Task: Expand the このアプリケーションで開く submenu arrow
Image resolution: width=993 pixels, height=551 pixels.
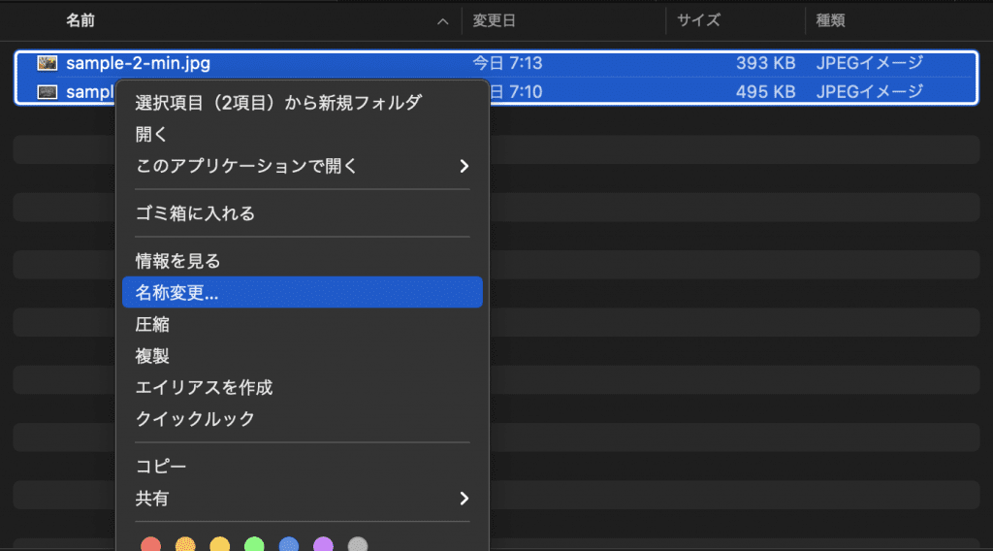Action: (x=464, y=166)
